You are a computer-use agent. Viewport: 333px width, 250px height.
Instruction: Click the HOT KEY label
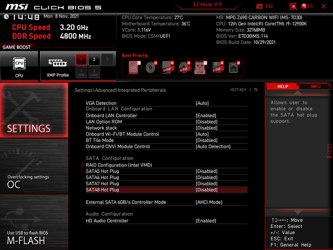(238, 90)
